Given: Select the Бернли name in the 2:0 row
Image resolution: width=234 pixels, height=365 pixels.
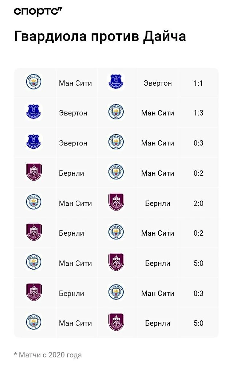Looking at the screenshot, I should coord(157,203).
